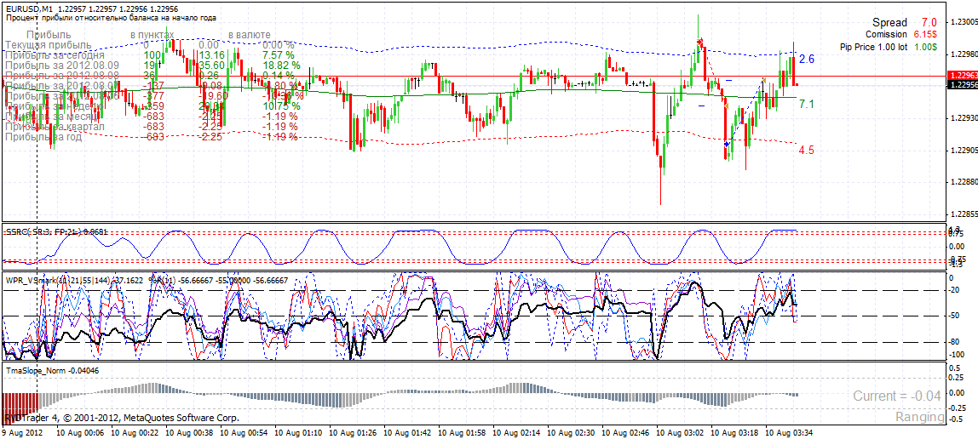Click the commission value '6.15$'

[x=925, y=34]
